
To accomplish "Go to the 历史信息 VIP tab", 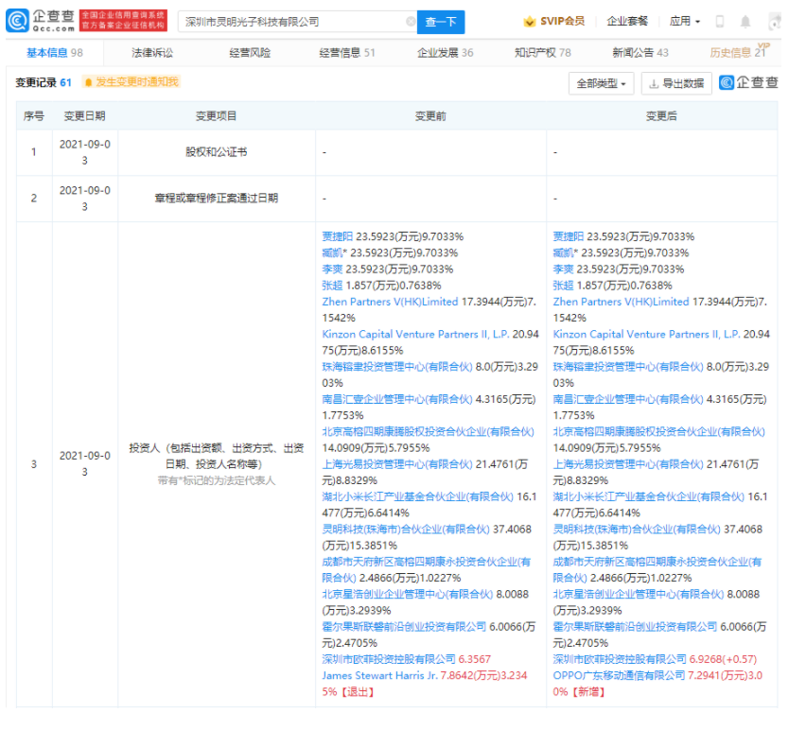I will point(737,53).
